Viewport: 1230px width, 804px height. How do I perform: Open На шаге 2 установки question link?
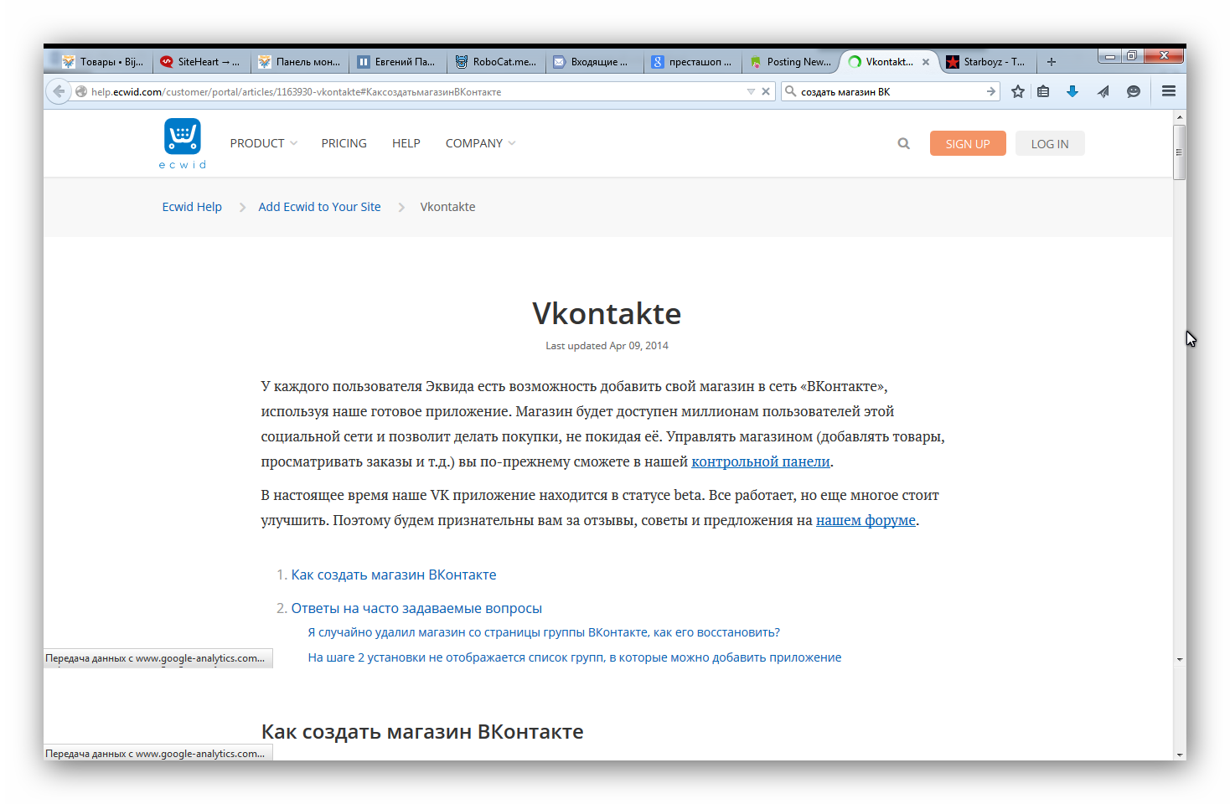575,657
